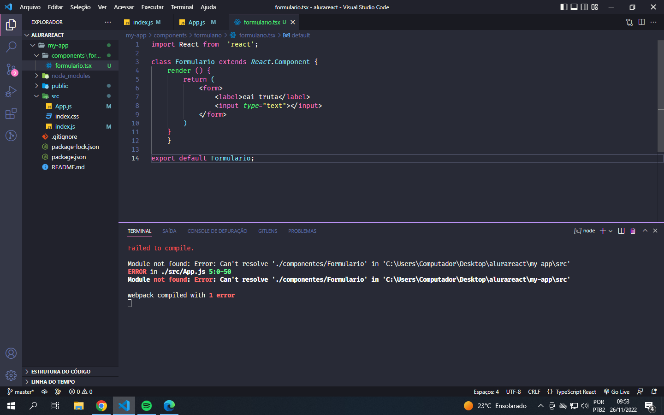This screenshot has height=415, width=664.
Task: Open Explorer panel more actions menu
Action: tap(108, 22)
